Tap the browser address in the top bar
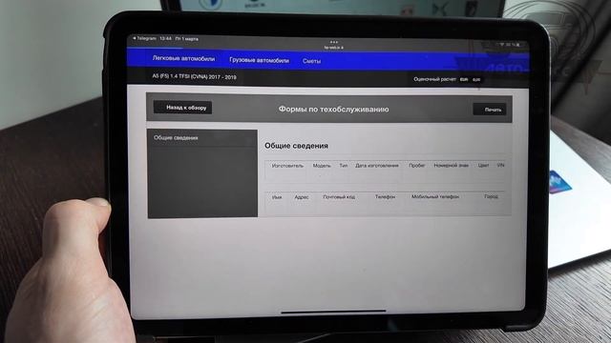The image size is (611, 343). coord(334,48)
